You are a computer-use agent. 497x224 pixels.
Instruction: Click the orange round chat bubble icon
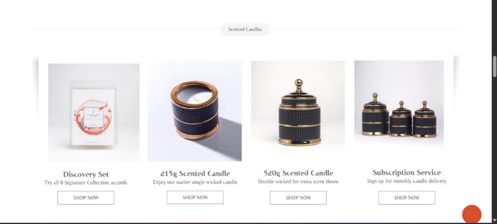pos(472,214)
